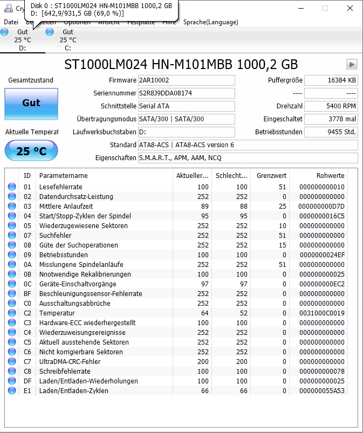Click the Aktueller... column header
The image size is (363, 433).
(192, 176)
